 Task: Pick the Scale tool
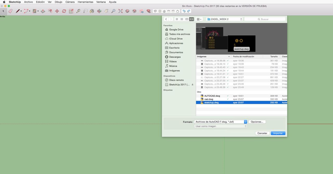(x=71, y=11)
